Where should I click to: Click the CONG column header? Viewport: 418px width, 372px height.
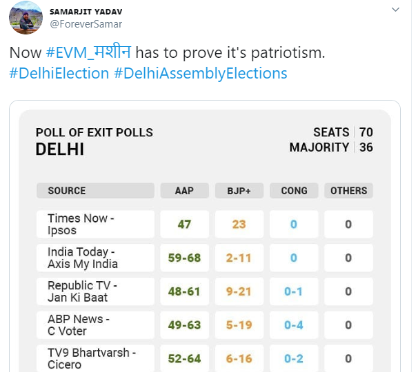[294, 191]
